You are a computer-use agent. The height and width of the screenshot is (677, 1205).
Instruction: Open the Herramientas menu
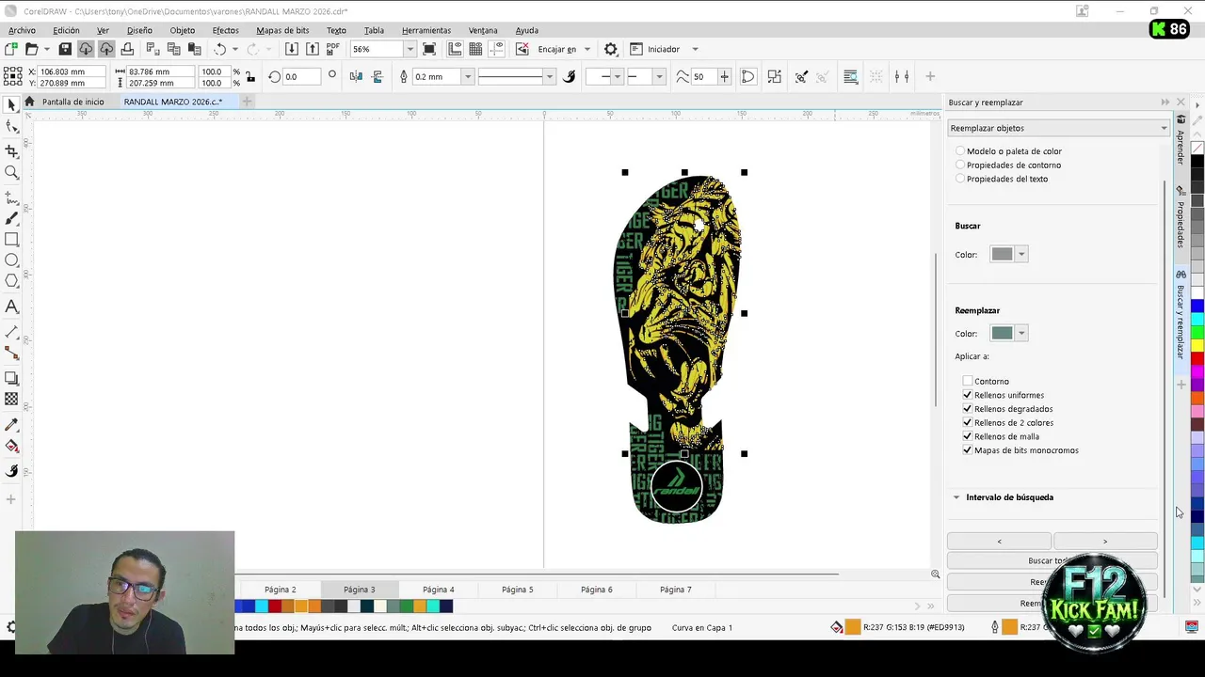tap(426, 30)
